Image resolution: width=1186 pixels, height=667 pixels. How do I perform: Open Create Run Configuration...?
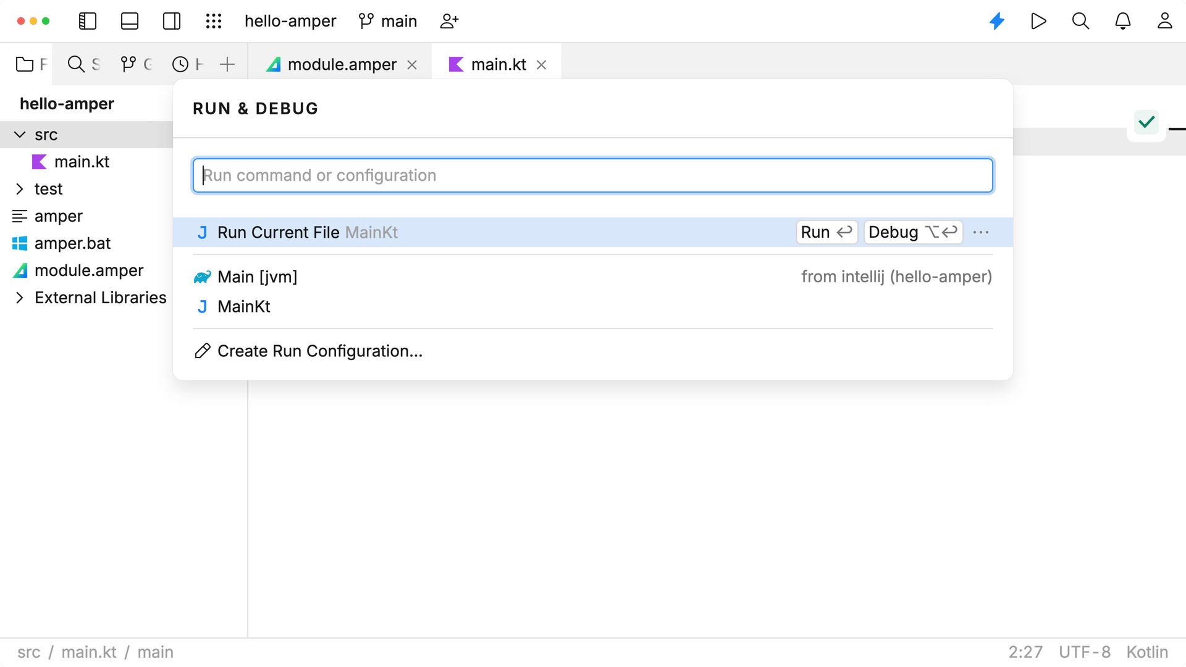pos(592,351)
